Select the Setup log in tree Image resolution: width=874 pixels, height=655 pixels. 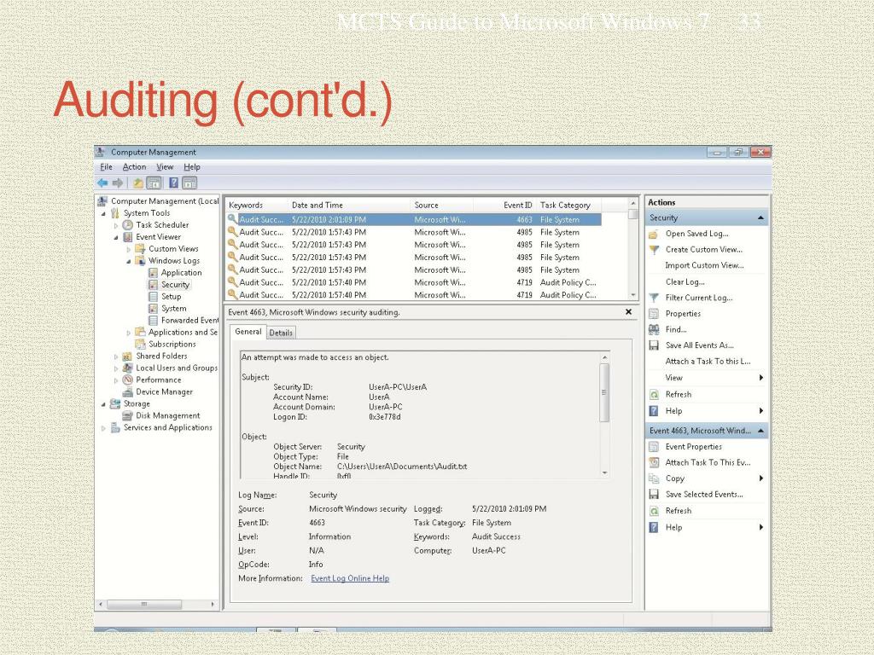(x=171, y=297)
